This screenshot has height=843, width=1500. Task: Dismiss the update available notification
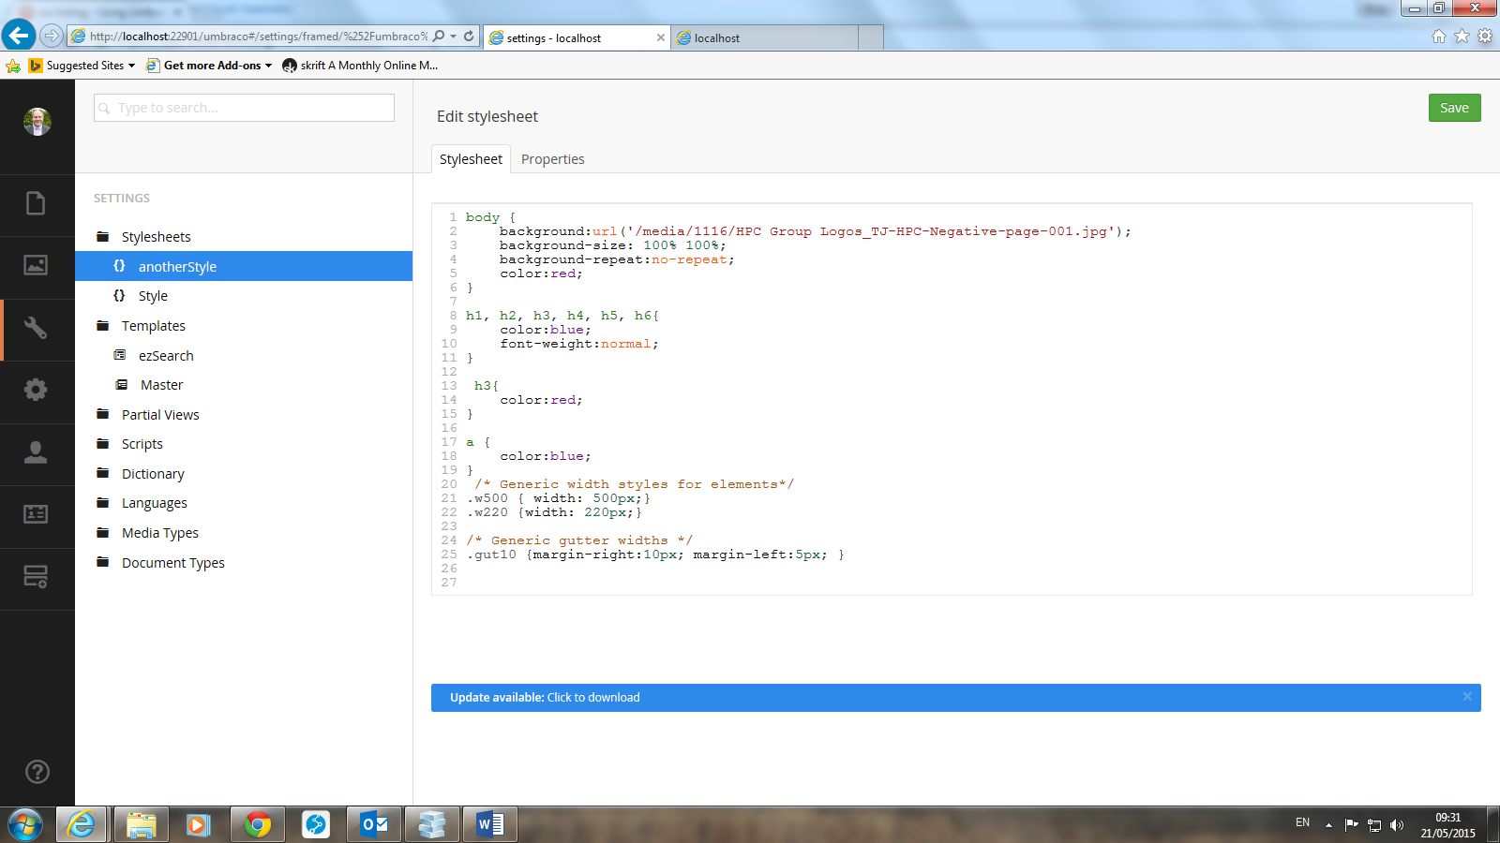[1467, 697]
